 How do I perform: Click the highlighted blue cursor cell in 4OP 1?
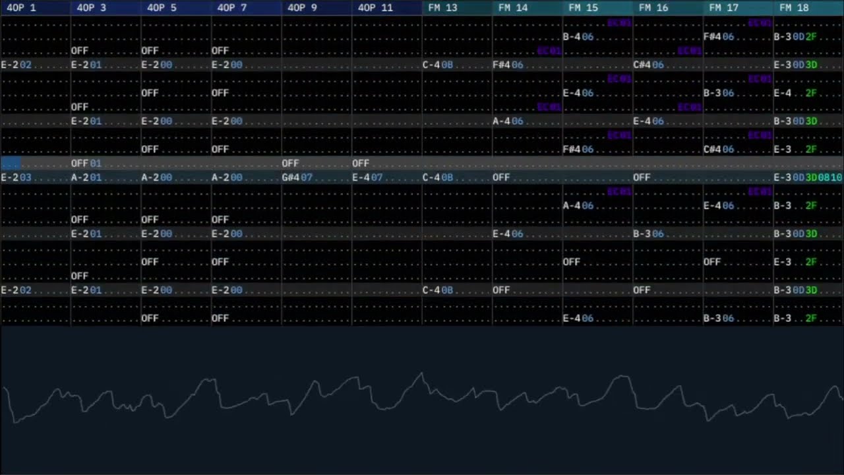(11, 163)
